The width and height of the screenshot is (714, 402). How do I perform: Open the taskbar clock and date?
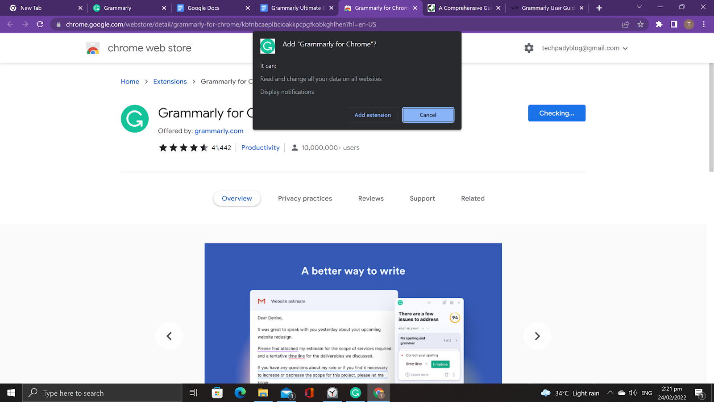click(x=672, y=393)
